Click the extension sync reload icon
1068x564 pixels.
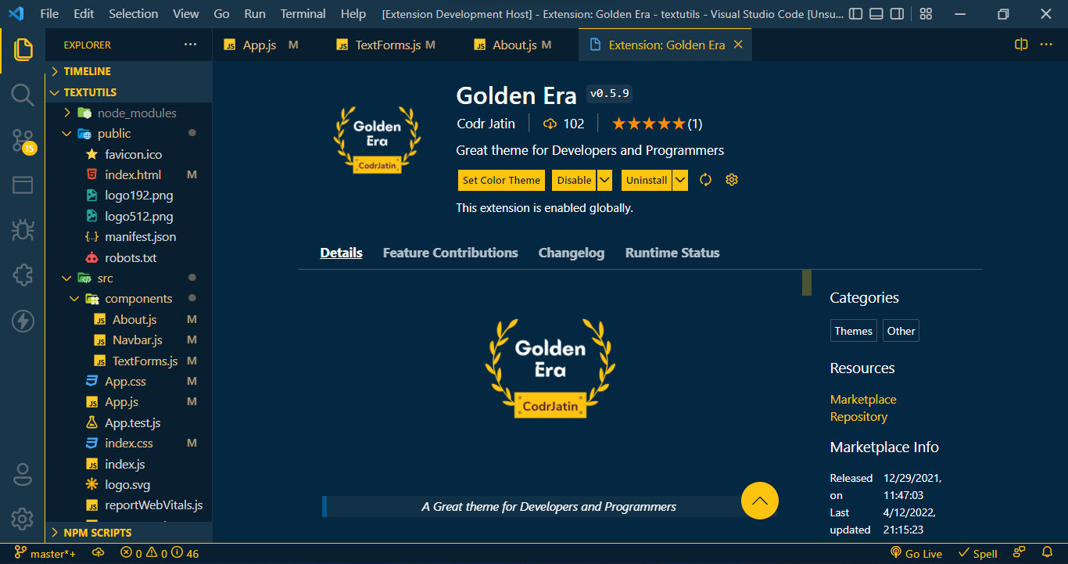[x=705, y=180]
